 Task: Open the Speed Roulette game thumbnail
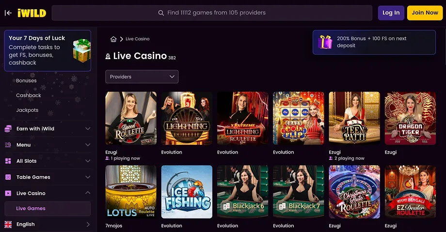[x=131, y=118]
